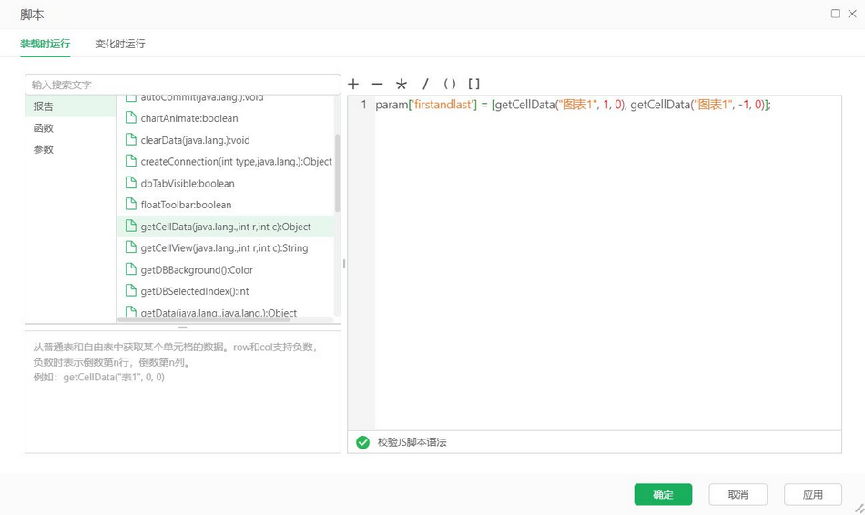
Task: Click the 输入搜索文字 search field
Action: [183, 85]
